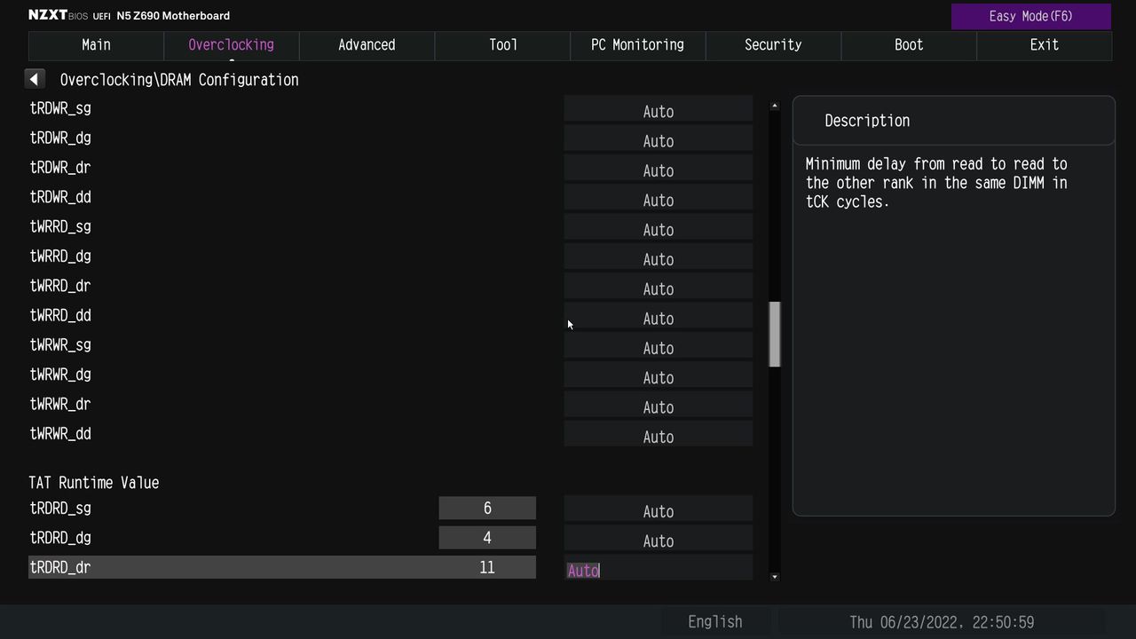Click the settings list scrollbar thumb
This screenshot has height=639, width=1136.
(x=775, y=334)
